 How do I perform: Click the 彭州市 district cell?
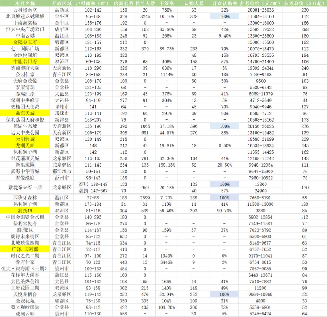click(x=62, y=178)
